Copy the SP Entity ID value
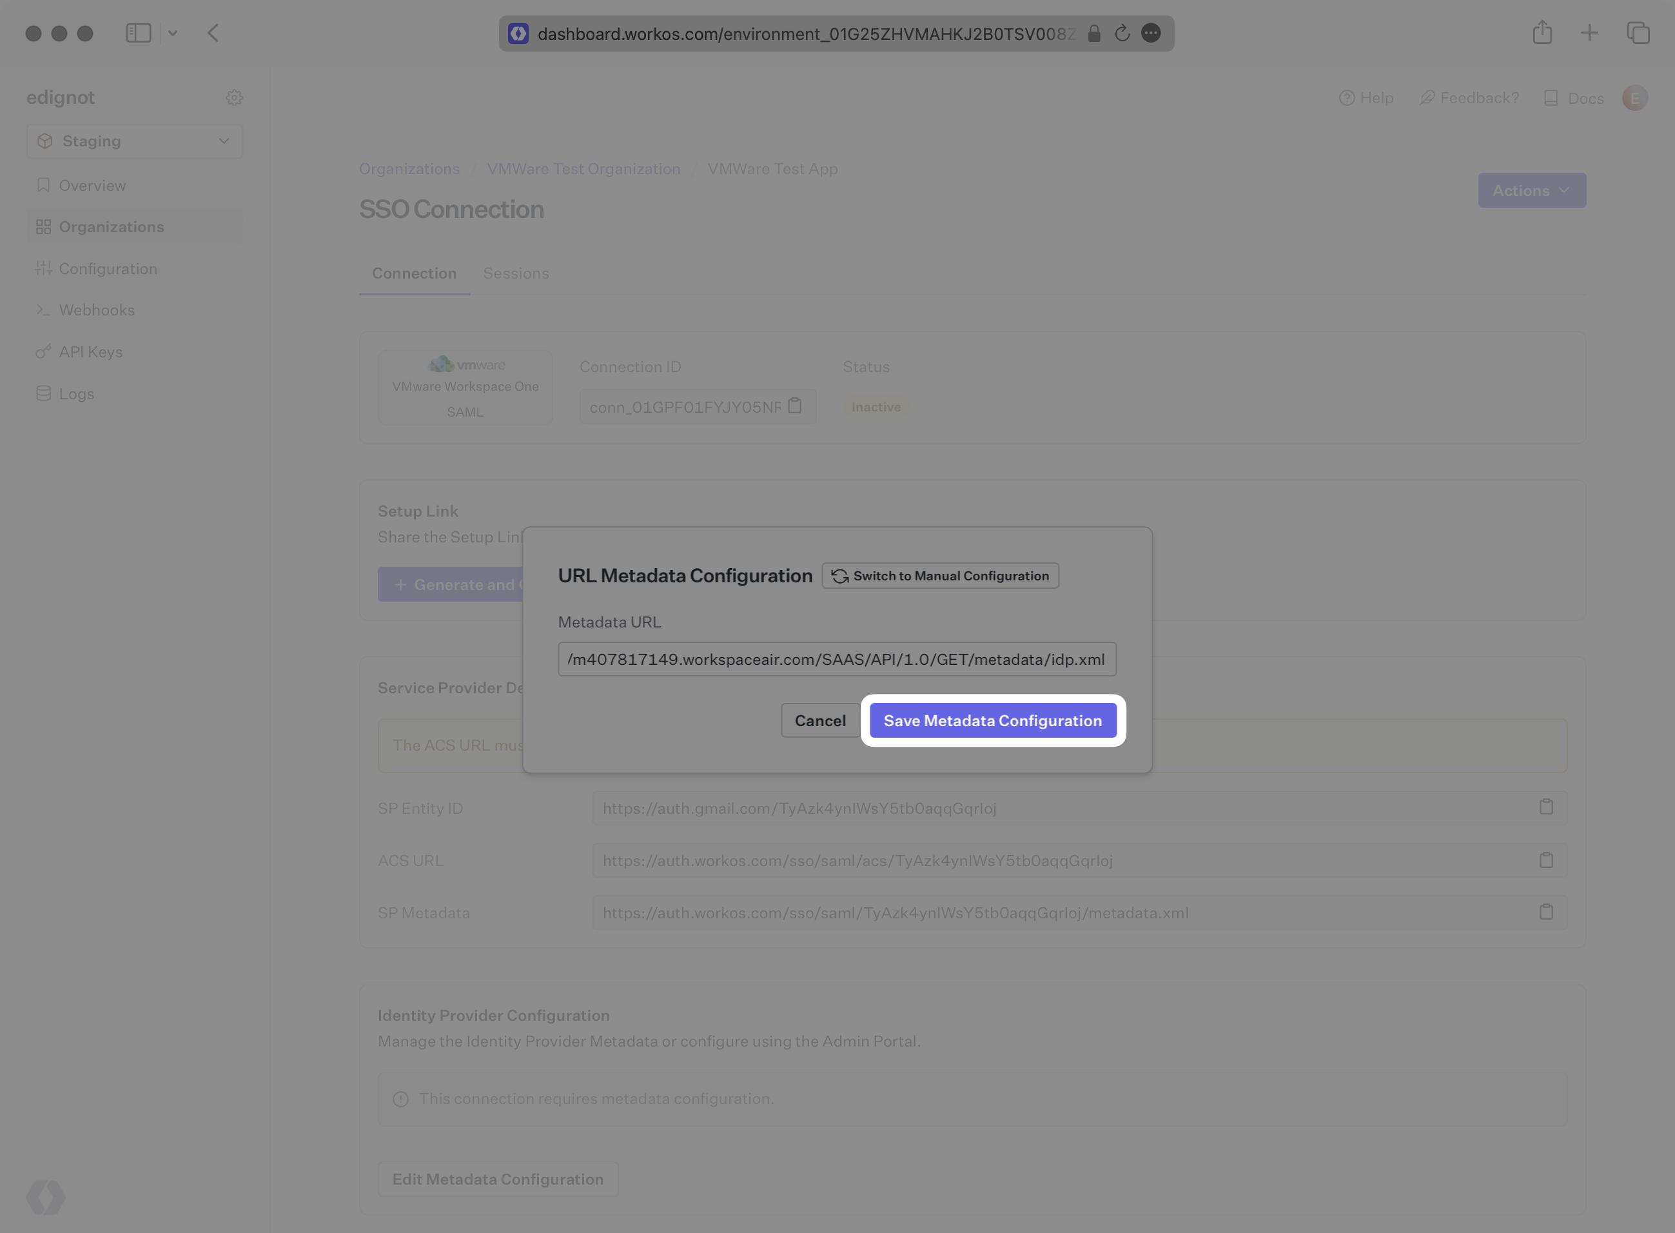1675x1233 pixels. click(1546, 807)
